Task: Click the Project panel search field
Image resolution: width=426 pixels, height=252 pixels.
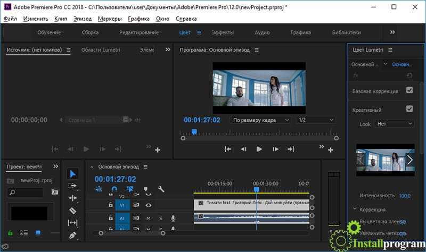Action: pyautogui.click(x=25, y=192)
